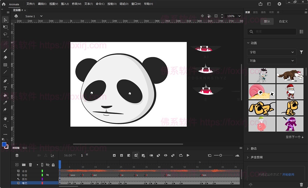Viewport: 308px width, 188px height.
Task: Pick the Eraser tool
Action: point(5,58)
